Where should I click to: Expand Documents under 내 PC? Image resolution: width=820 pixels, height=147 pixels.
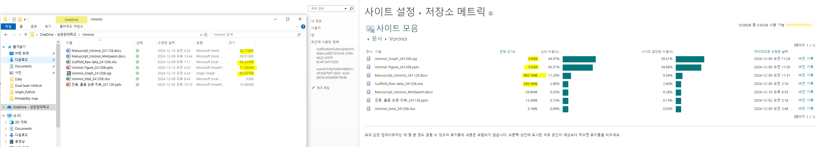[x=6, y=129]
